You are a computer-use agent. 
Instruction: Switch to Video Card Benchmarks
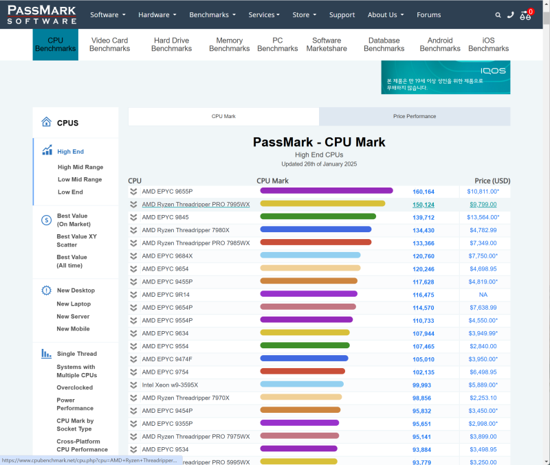pos(109,45)
